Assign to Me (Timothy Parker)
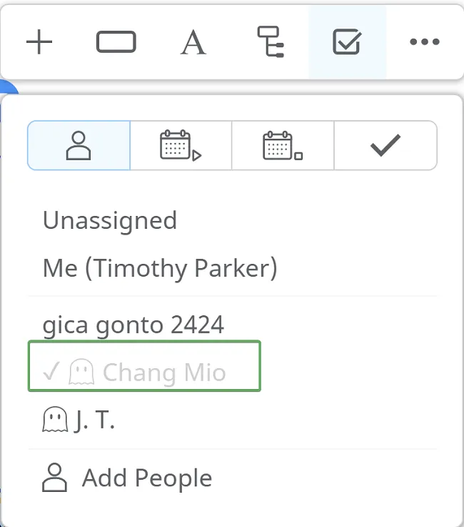464x527 pixels. pos(160,269)
